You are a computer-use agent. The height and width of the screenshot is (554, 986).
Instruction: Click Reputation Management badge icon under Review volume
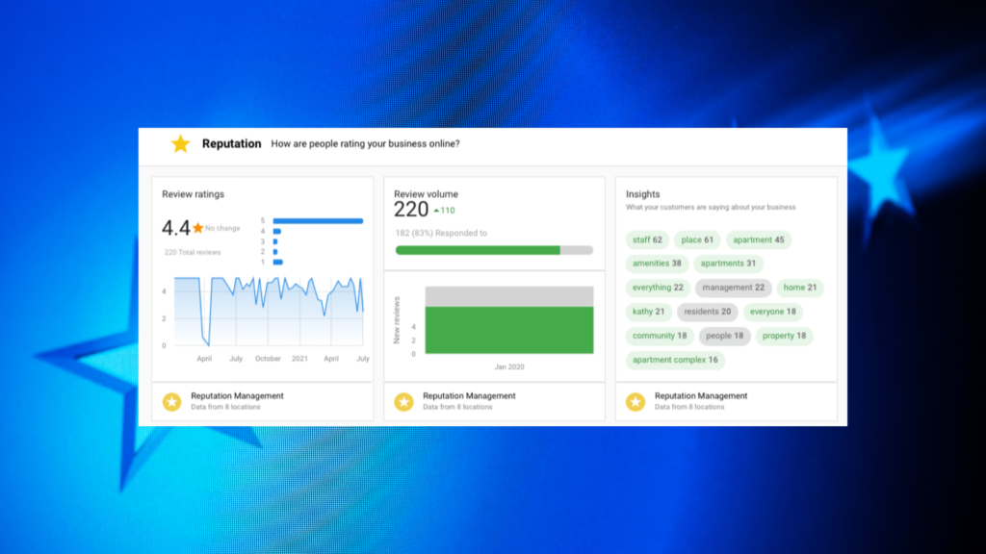(403, 402)
